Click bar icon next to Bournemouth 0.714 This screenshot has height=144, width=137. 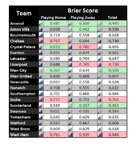[41, 35]
